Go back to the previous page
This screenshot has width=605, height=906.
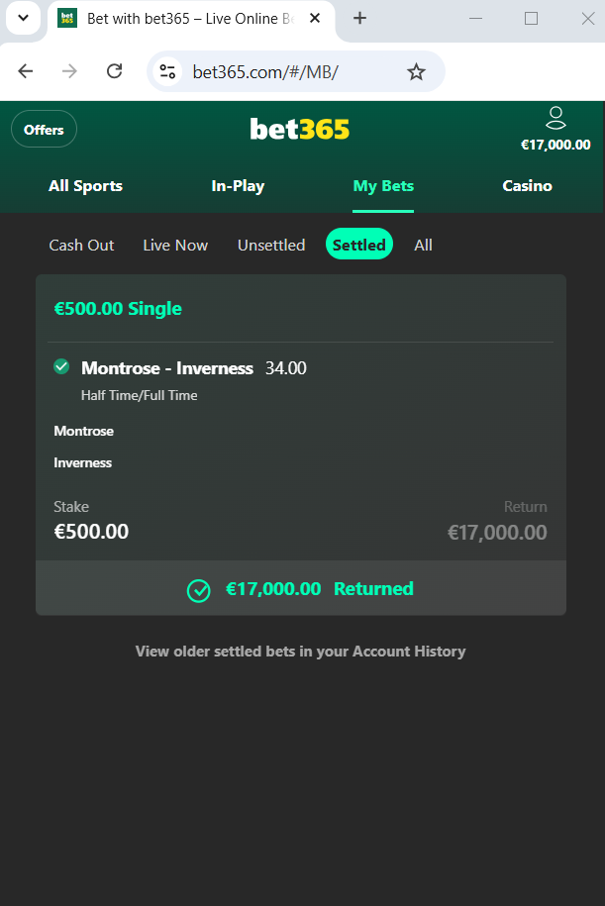(26, 71)
